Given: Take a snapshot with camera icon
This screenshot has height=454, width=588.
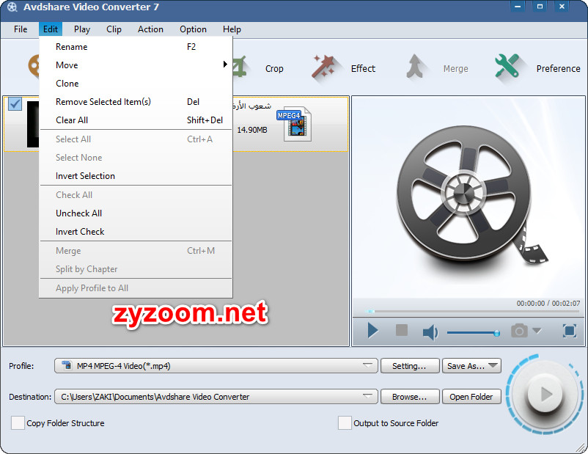Looking at the screenshot, I should 519,331.
